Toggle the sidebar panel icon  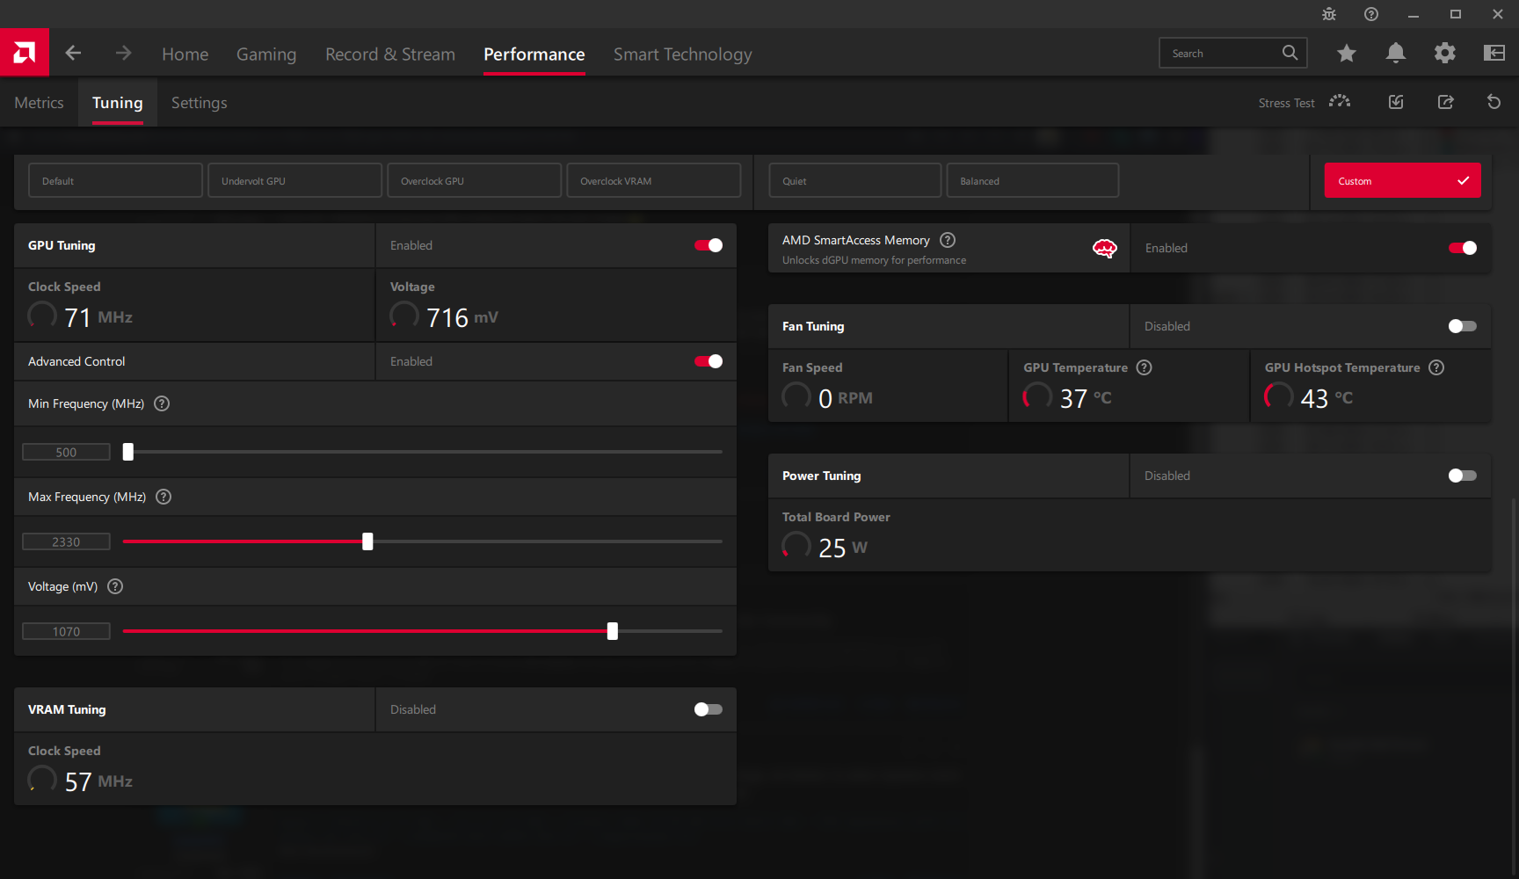click(x=1494, y=54)
